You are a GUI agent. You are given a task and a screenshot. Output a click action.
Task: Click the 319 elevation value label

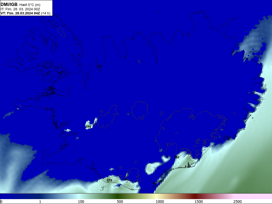tap(109, 180)
